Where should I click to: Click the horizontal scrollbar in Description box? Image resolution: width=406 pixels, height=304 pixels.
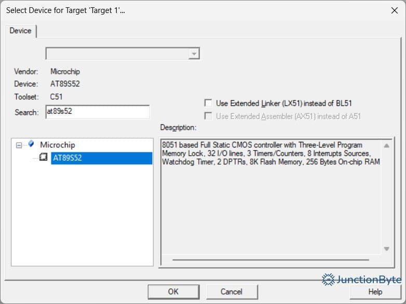tap(270, 259)
